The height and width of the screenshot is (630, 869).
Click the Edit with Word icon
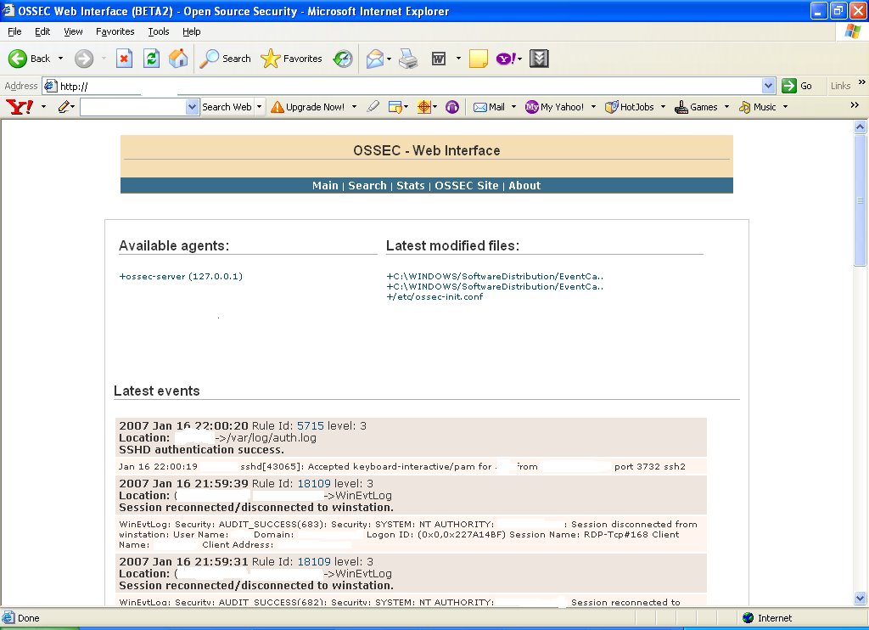[439, 59]
